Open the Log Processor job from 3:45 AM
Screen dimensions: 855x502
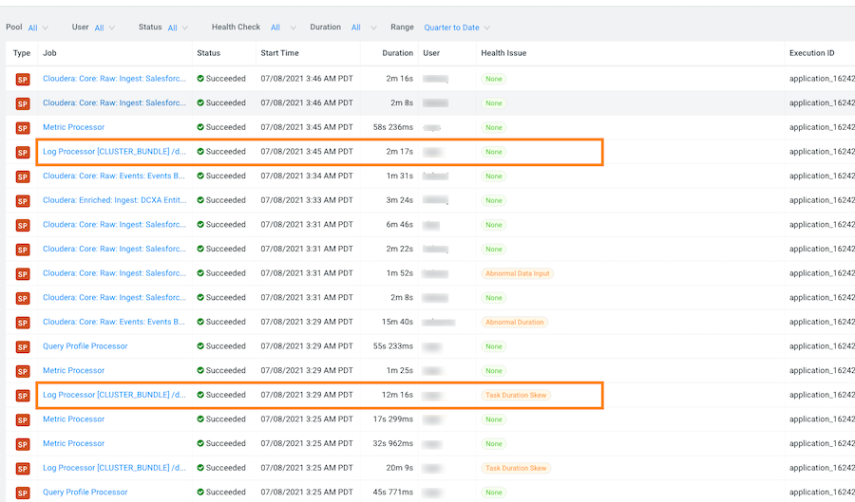114,152
